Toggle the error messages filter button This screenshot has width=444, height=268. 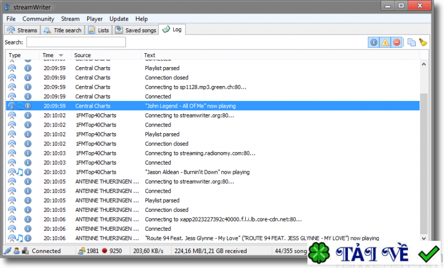[397, 43]
